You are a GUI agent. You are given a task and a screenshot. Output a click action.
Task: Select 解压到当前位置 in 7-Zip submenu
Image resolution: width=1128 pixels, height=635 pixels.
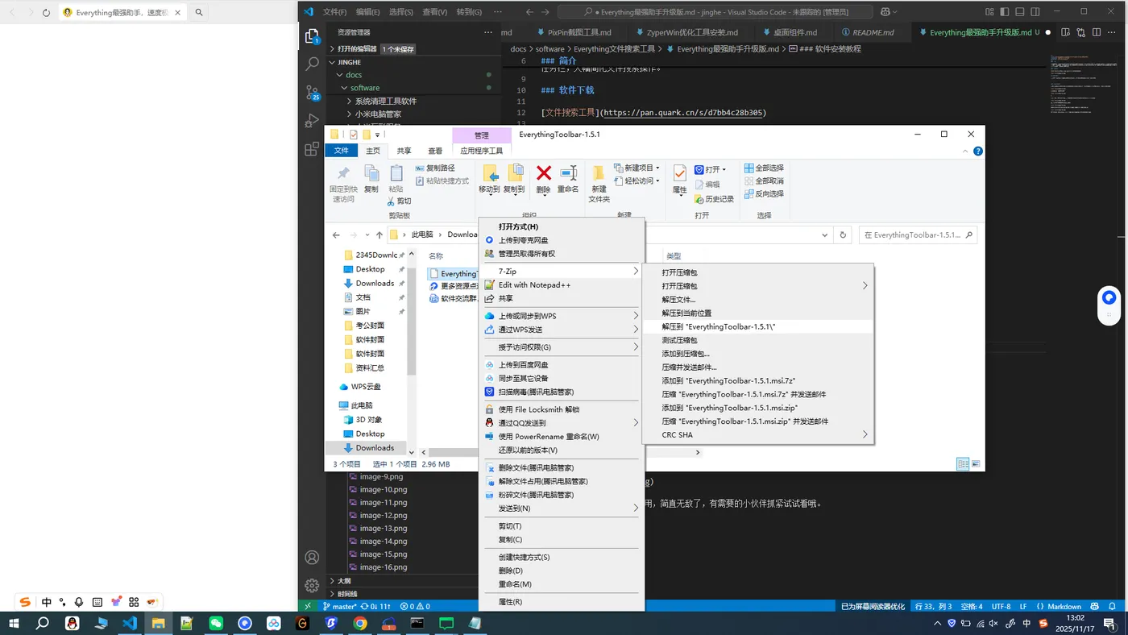point(758,313)
